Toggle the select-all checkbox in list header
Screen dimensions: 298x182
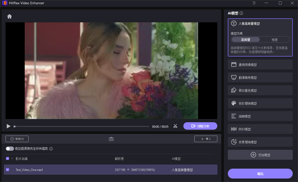click(x=7, y=159)
